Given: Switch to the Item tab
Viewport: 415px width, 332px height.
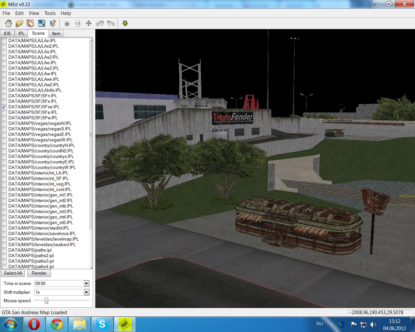Looking at the screenshot, I should click(56, 33).
